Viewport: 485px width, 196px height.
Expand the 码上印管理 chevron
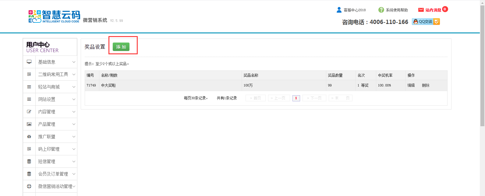(x=74, y=149)
